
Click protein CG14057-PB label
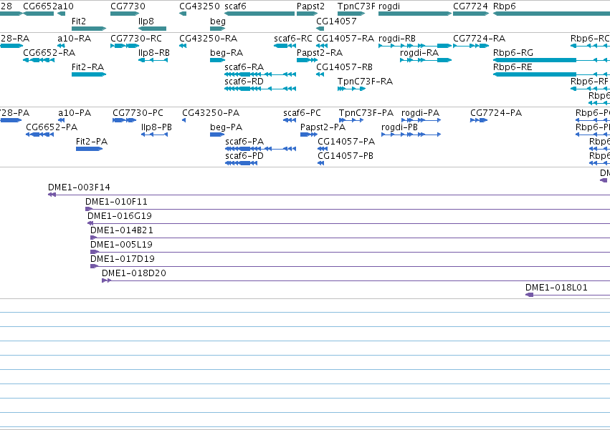(345, 156)
